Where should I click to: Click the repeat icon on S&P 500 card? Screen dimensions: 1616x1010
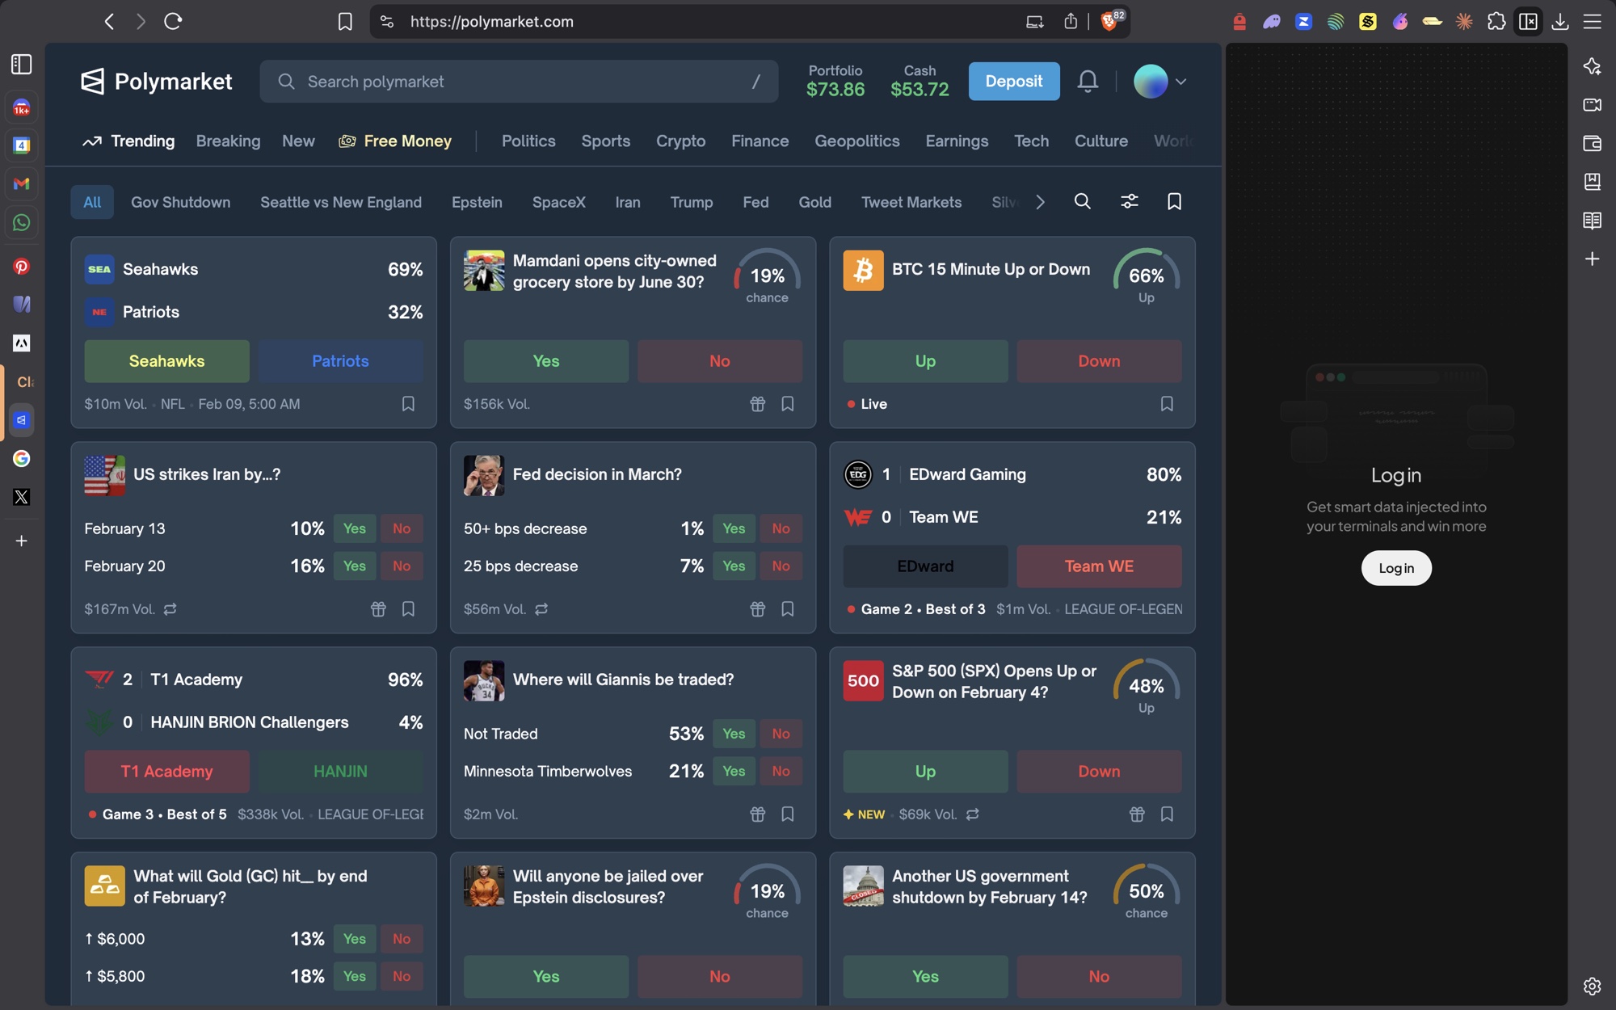coord(973,814)
